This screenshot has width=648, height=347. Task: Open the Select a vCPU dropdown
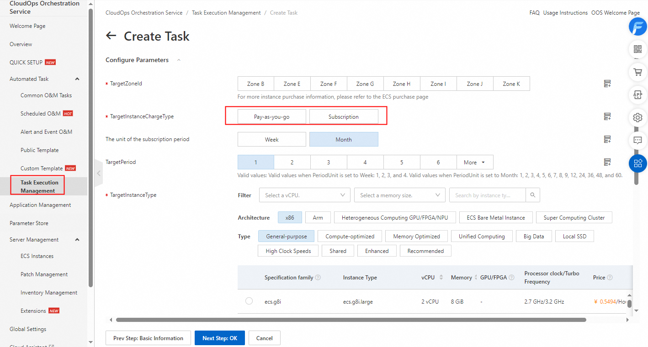click(x=305, y=195)
